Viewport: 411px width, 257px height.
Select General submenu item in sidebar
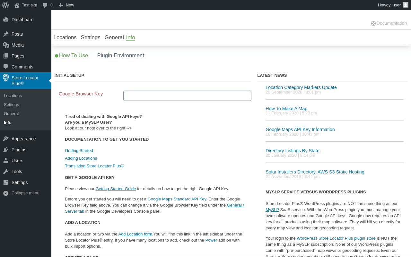11,114
